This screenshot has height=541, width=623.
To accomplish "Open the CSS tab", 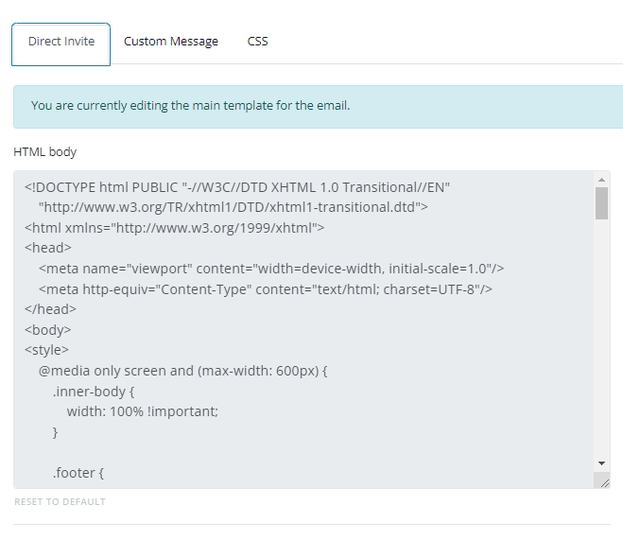I will 257,42.
